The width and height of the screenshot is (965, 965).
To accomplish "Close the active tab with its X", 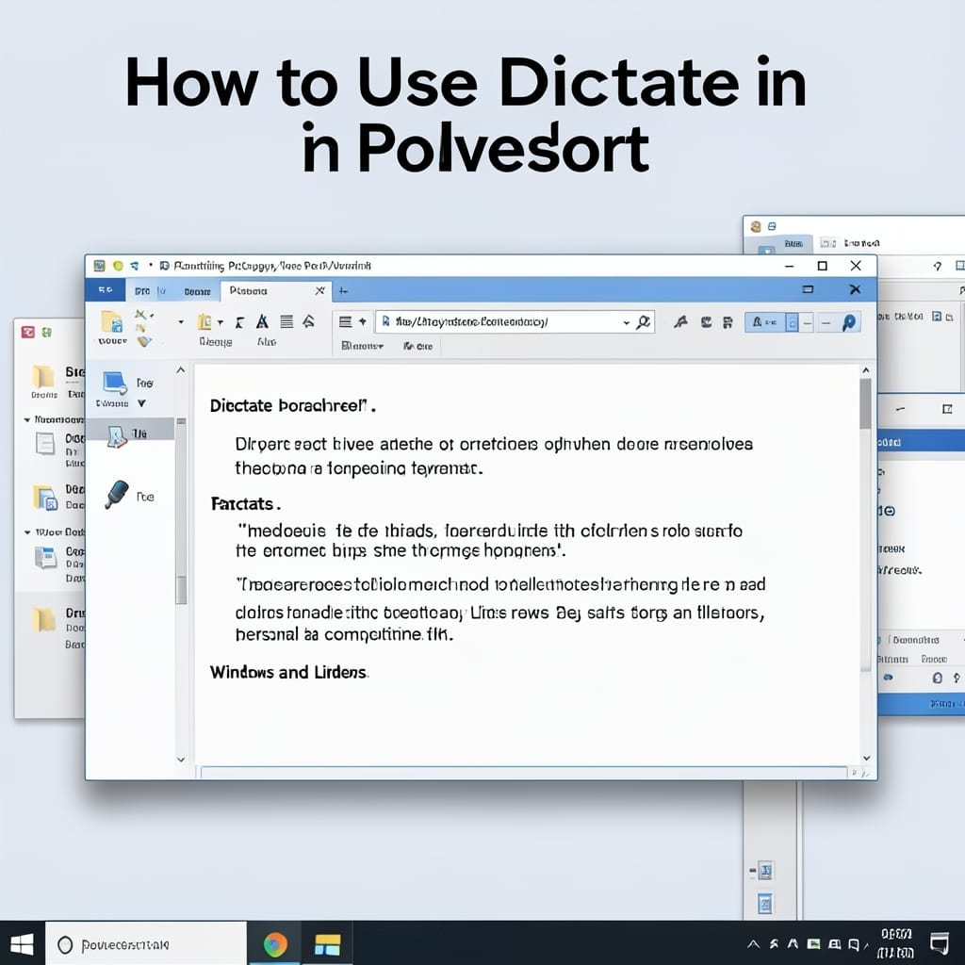I will tap(320, 290).
